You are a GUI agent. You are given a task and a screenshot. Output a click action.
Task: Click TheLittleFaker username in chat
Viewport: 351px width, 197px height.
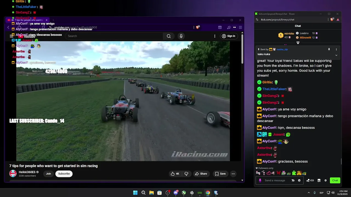[x=274, y=89]
